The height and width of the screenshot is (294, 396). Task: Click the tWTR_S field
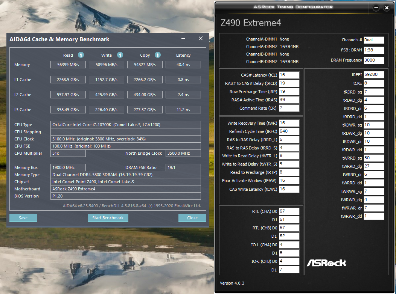tap(289, 164)
